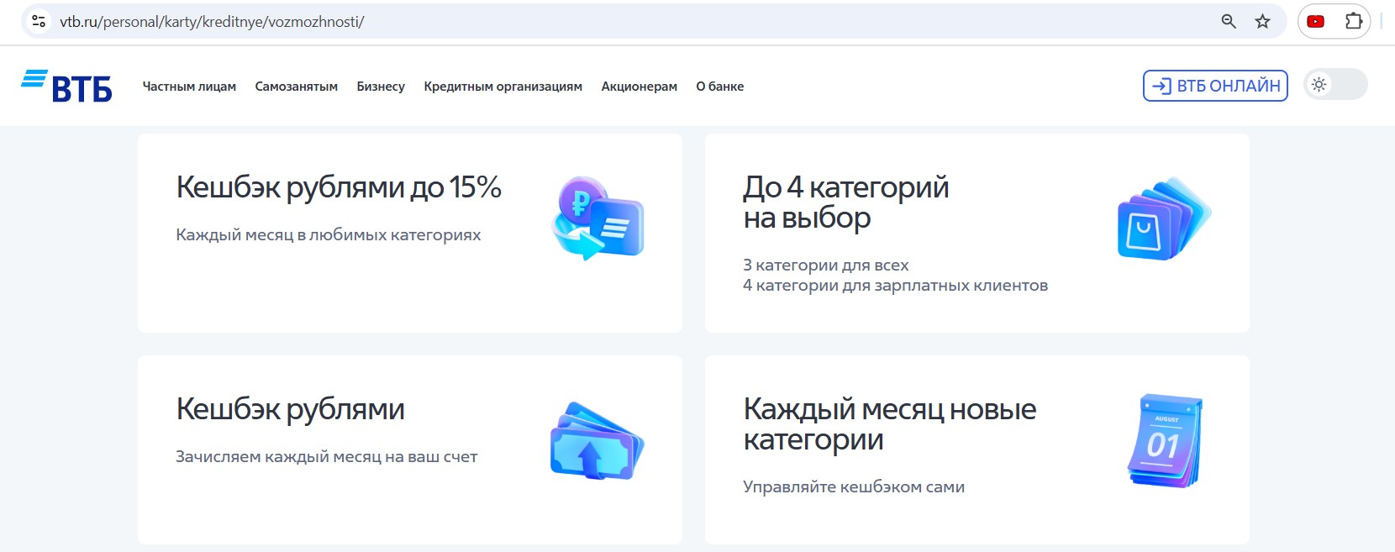Screen dimensions: 1395x552
Task: Go to the Самозанятым section
Action: point(296,87)
